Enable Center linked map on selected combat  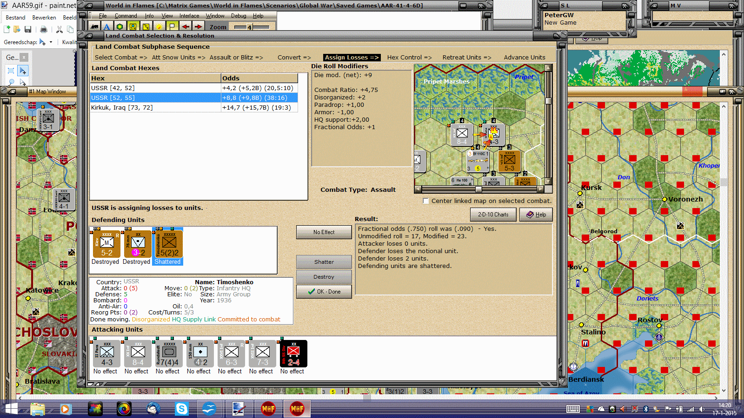425,201
